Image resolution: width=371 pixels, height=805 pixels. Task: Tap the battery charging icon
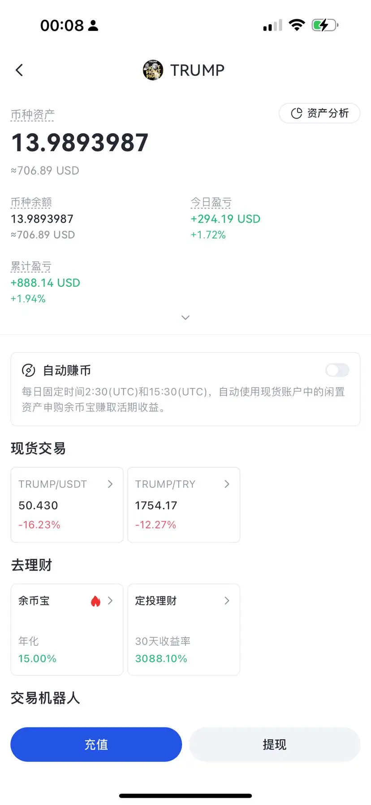point(325,25)
